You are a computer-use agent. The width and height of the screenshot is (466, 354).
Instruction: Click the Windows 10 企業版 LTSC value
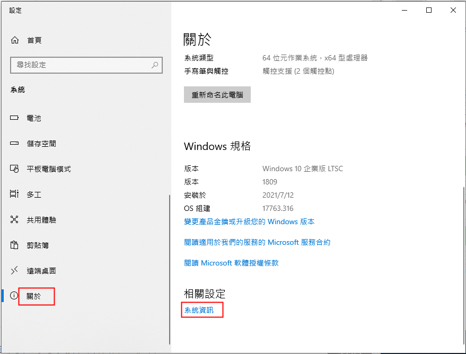point(303,169)
